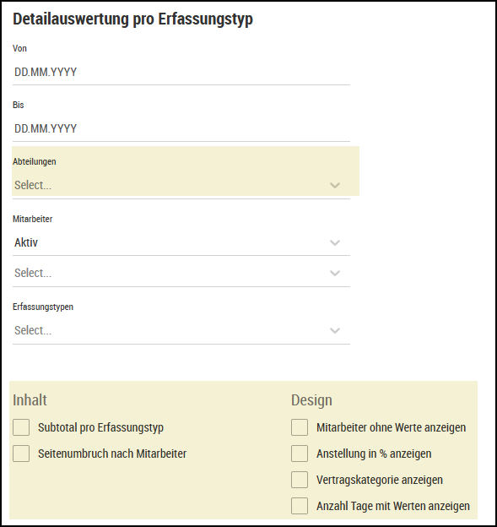Screen dimensions: 497x527
Task: Open the Mitarbeiter Aktiv status dropdown
Action: coord(181,242)
